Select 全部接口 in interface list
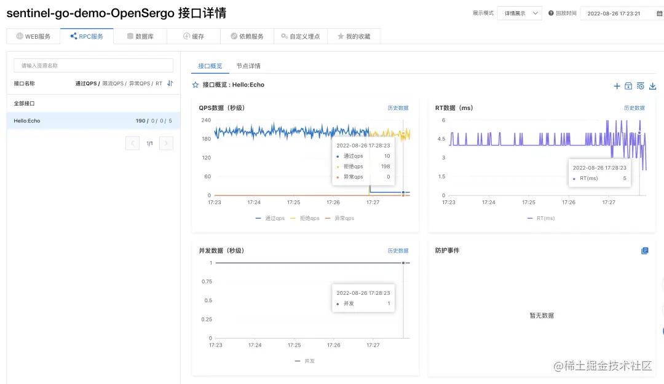Screen dimensions: 664x384 tap(93, 103)
